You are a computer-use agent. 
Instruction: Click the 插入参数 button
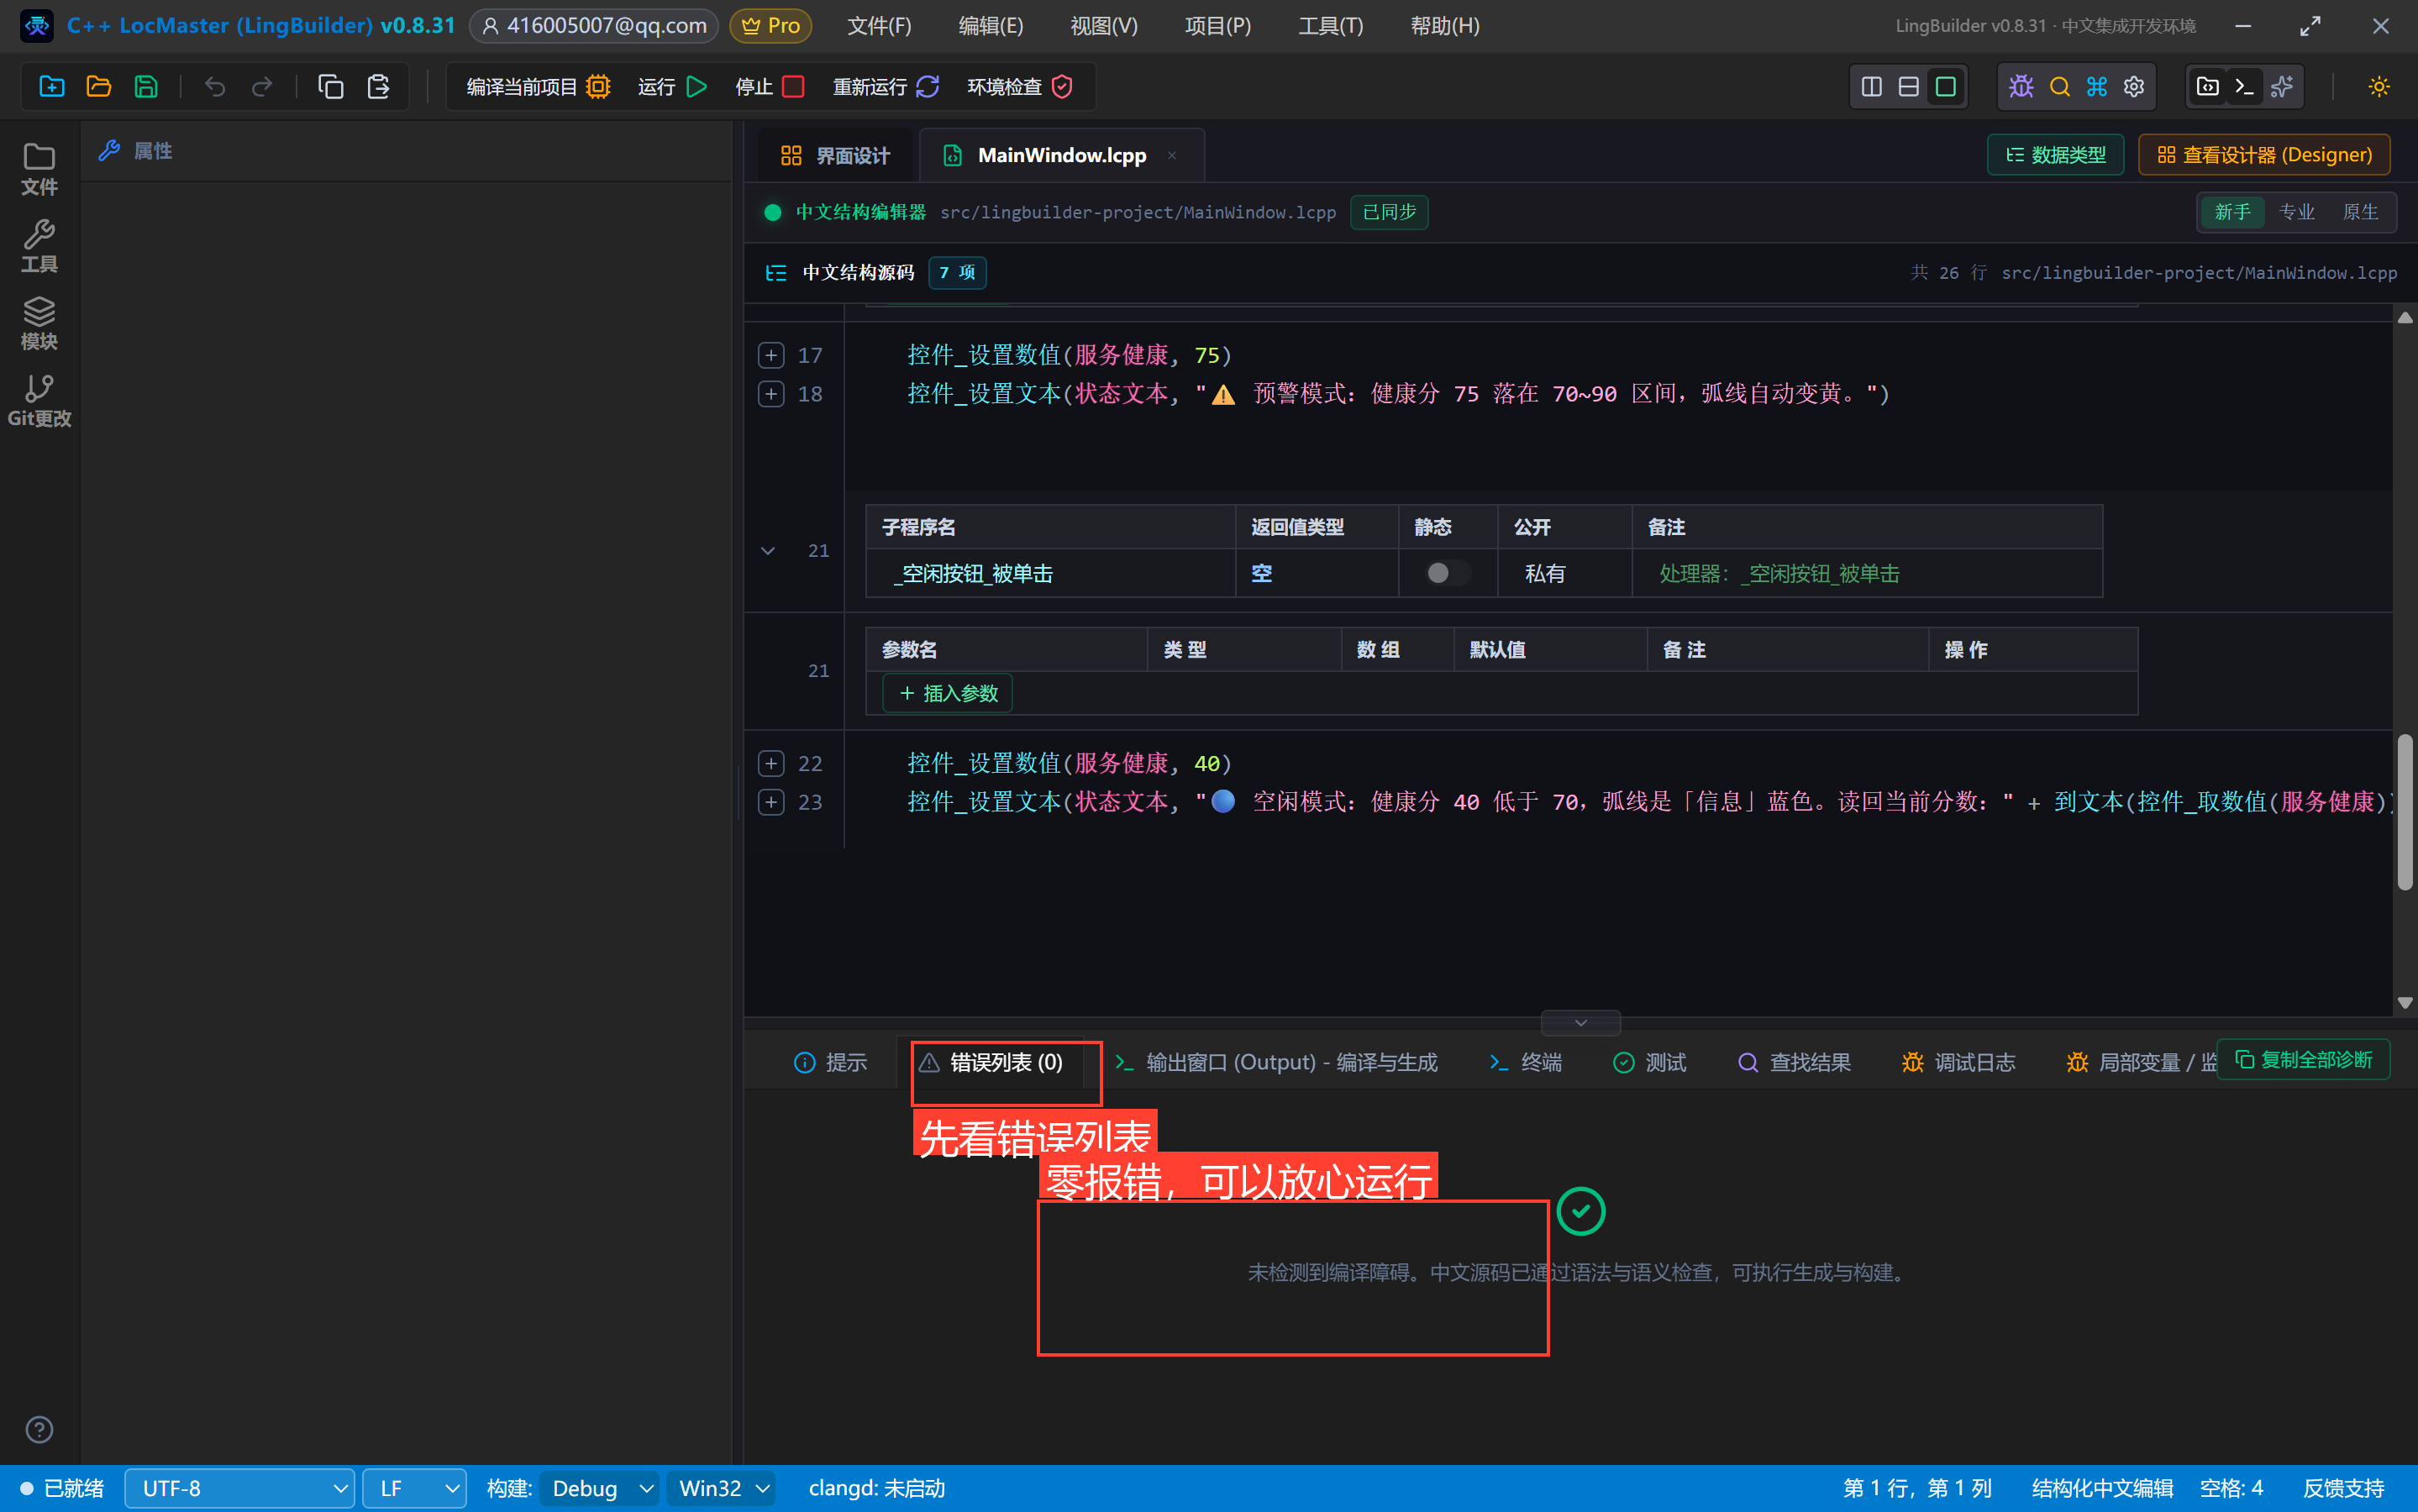(x=948, y=693)
